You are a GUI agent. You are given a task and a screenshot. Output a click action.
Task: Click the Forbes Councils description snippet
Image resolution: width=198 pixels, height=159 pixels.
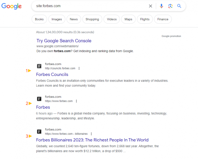pos(102,83)
